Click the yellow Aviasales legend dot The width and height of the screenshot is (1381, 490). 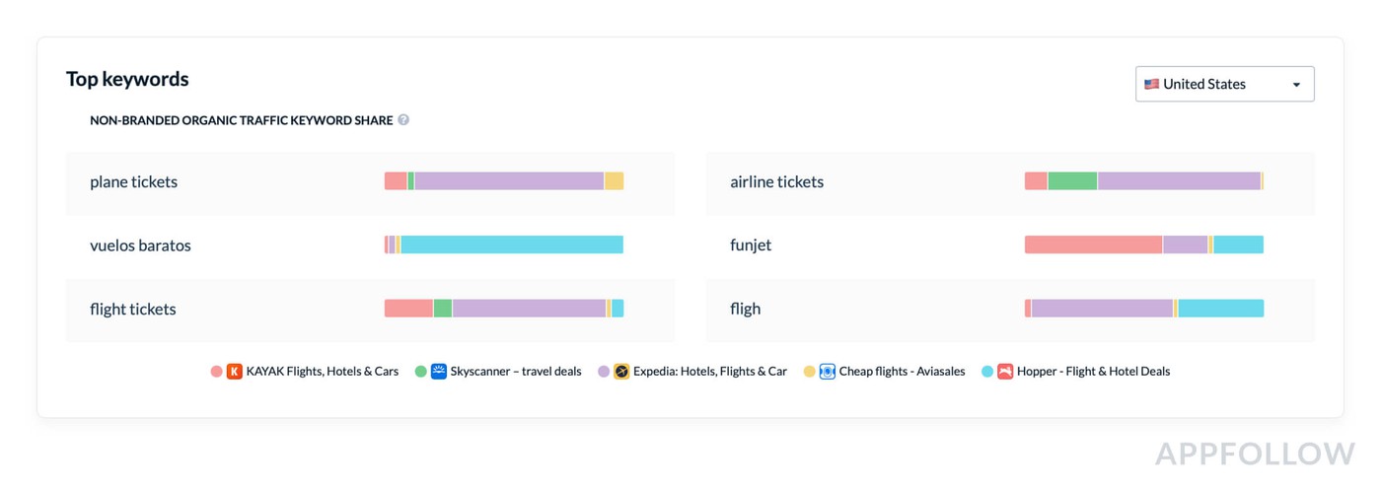tap(809, 372)
